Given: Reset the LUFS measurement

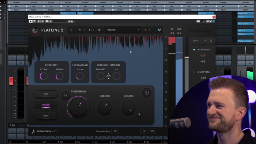Looking at the screenshot, I should [211, 41].
